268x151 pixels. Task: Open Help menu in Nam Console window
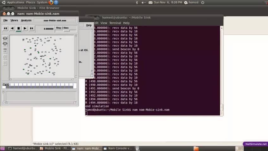(89, 25)
